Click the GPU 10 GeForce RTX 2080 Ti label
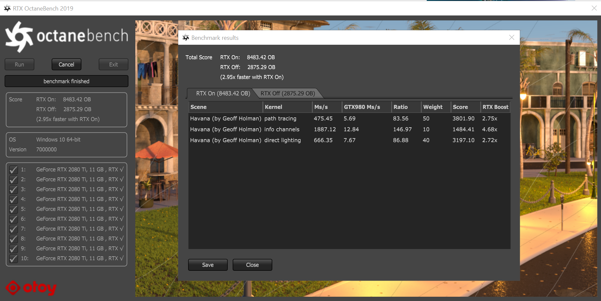The width and height of the screenshot is (601, 301). click(80, 258)
